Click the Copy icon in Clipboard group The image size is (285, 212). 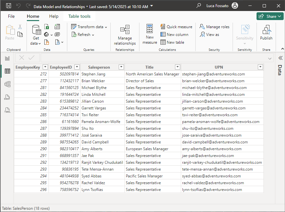click(x=20, y=34)
